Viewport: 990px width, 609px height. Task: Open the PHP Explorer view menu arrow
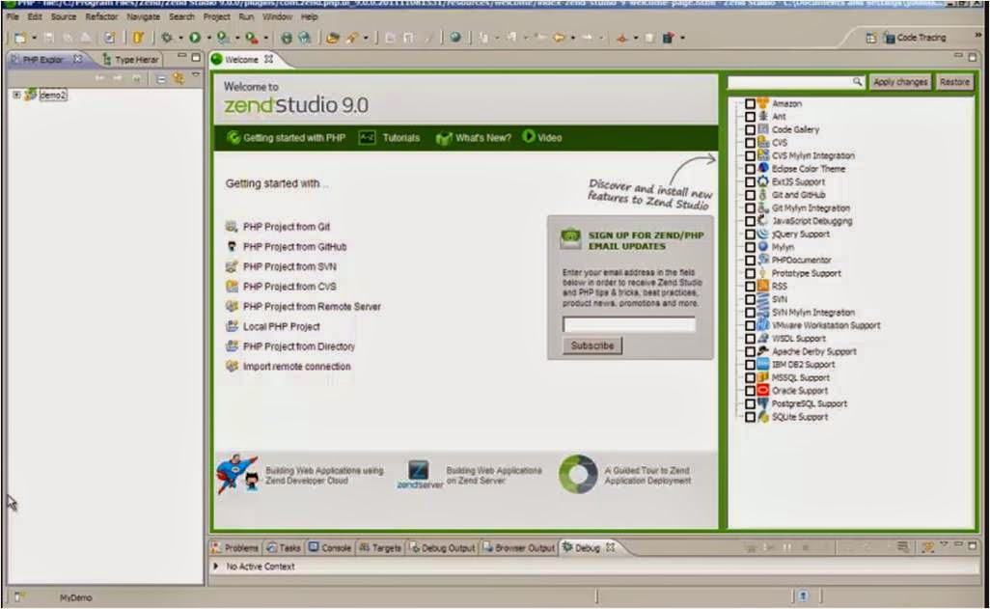196,76
